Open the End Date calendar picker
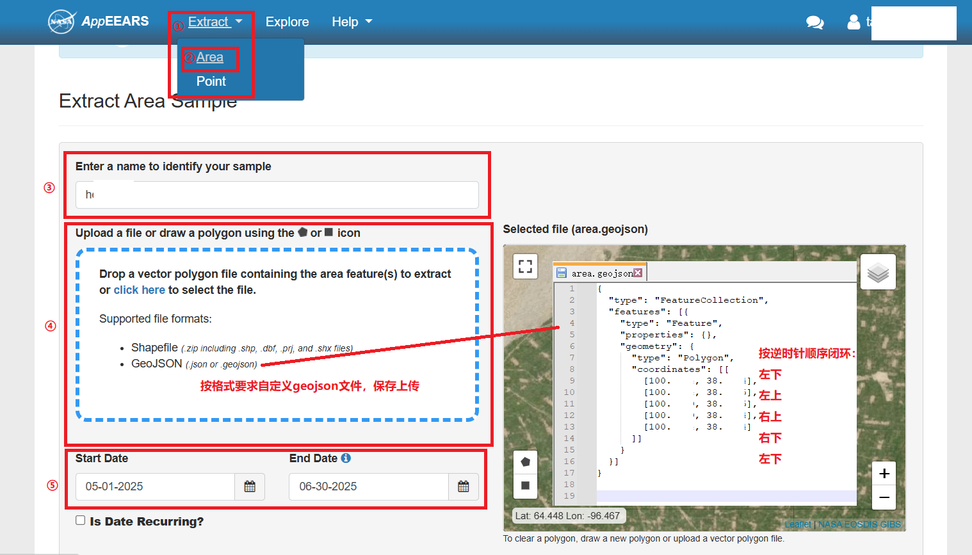972x555 pixels. coord(464,487)
